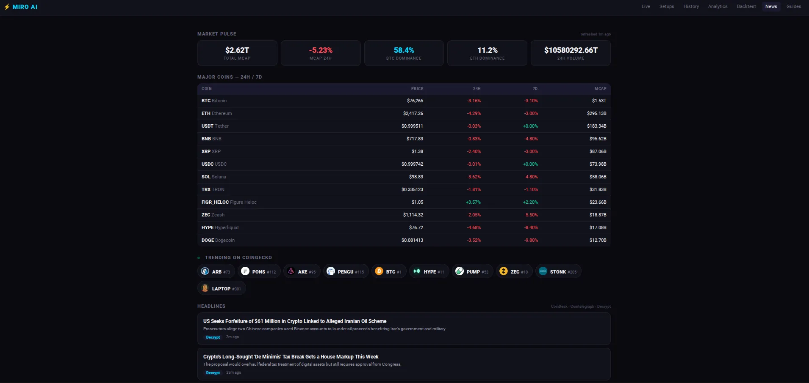Switch to the Backtest tab

pyautogui.click(x=746, y=7)
